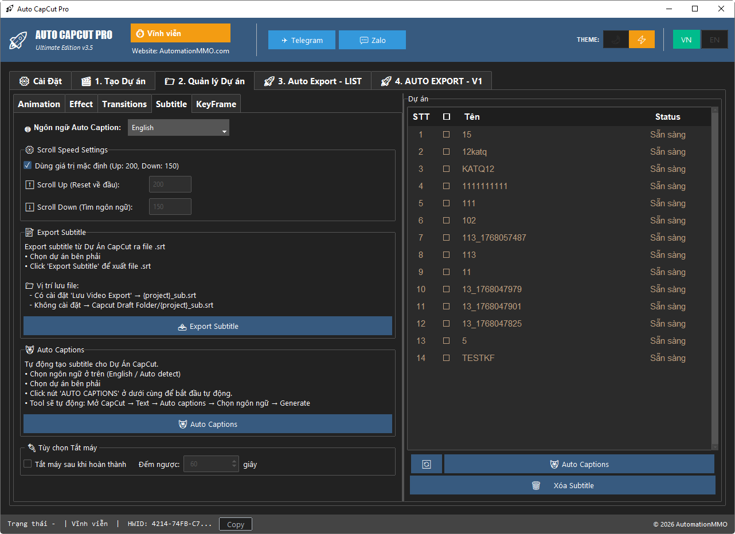Screen dimensions: 735x534
Task: Enable Tắt máy sau khi hoàn thành checkbox
Action: pyautogui.click(x=28, y=464)
